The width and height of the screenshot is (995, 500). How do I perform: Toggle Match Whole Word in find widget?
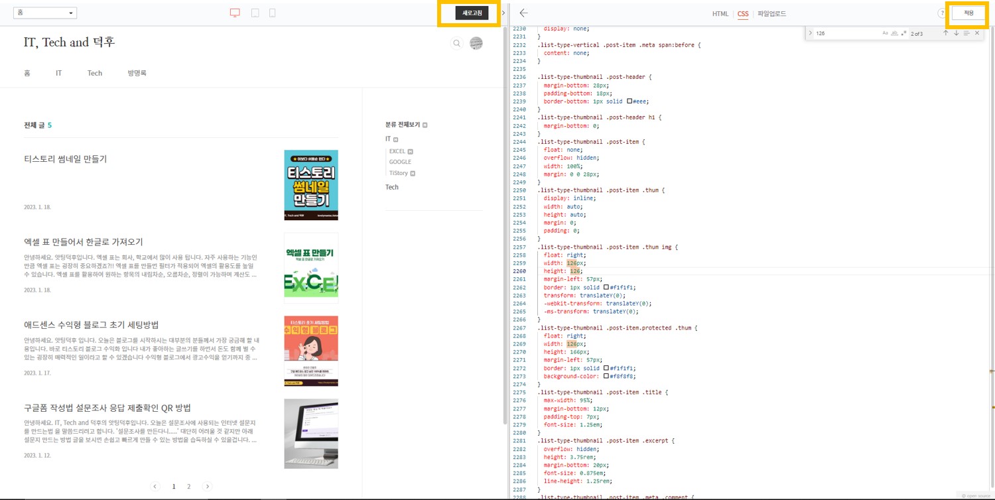[x=894, y=33]
